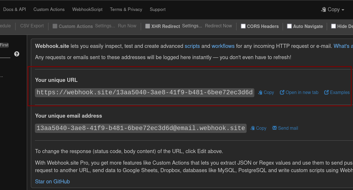Open the WebhookScript page
This screenshot has width=353, height=190.
tap(87, 10)
